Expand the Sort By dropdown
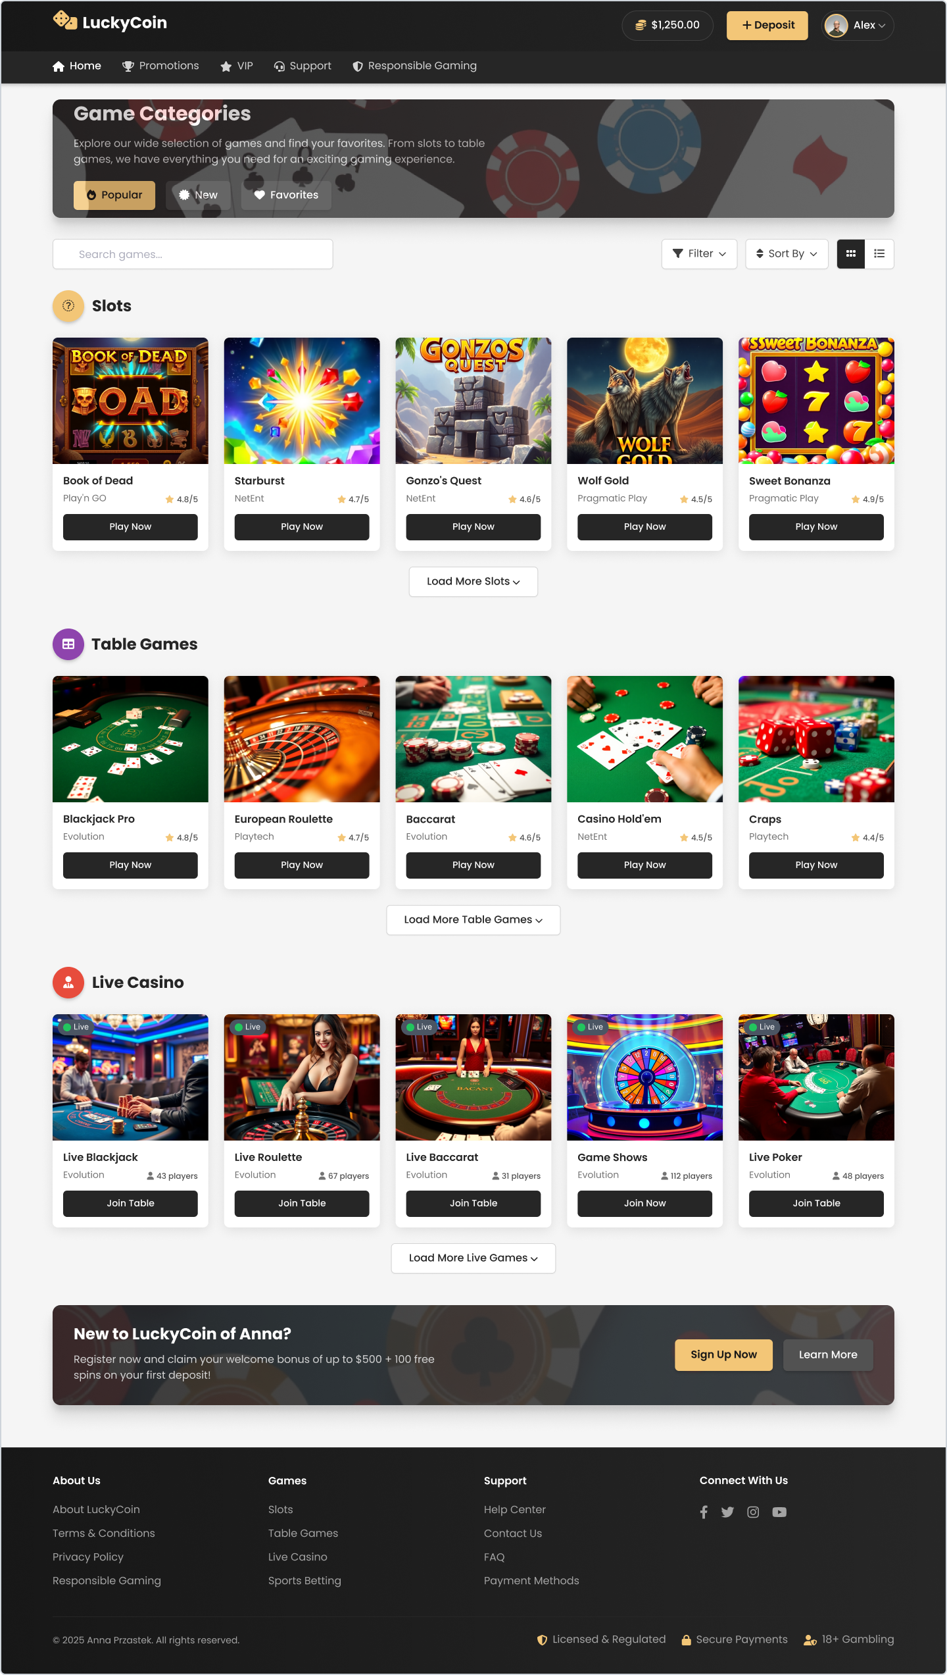 point(787,254)
